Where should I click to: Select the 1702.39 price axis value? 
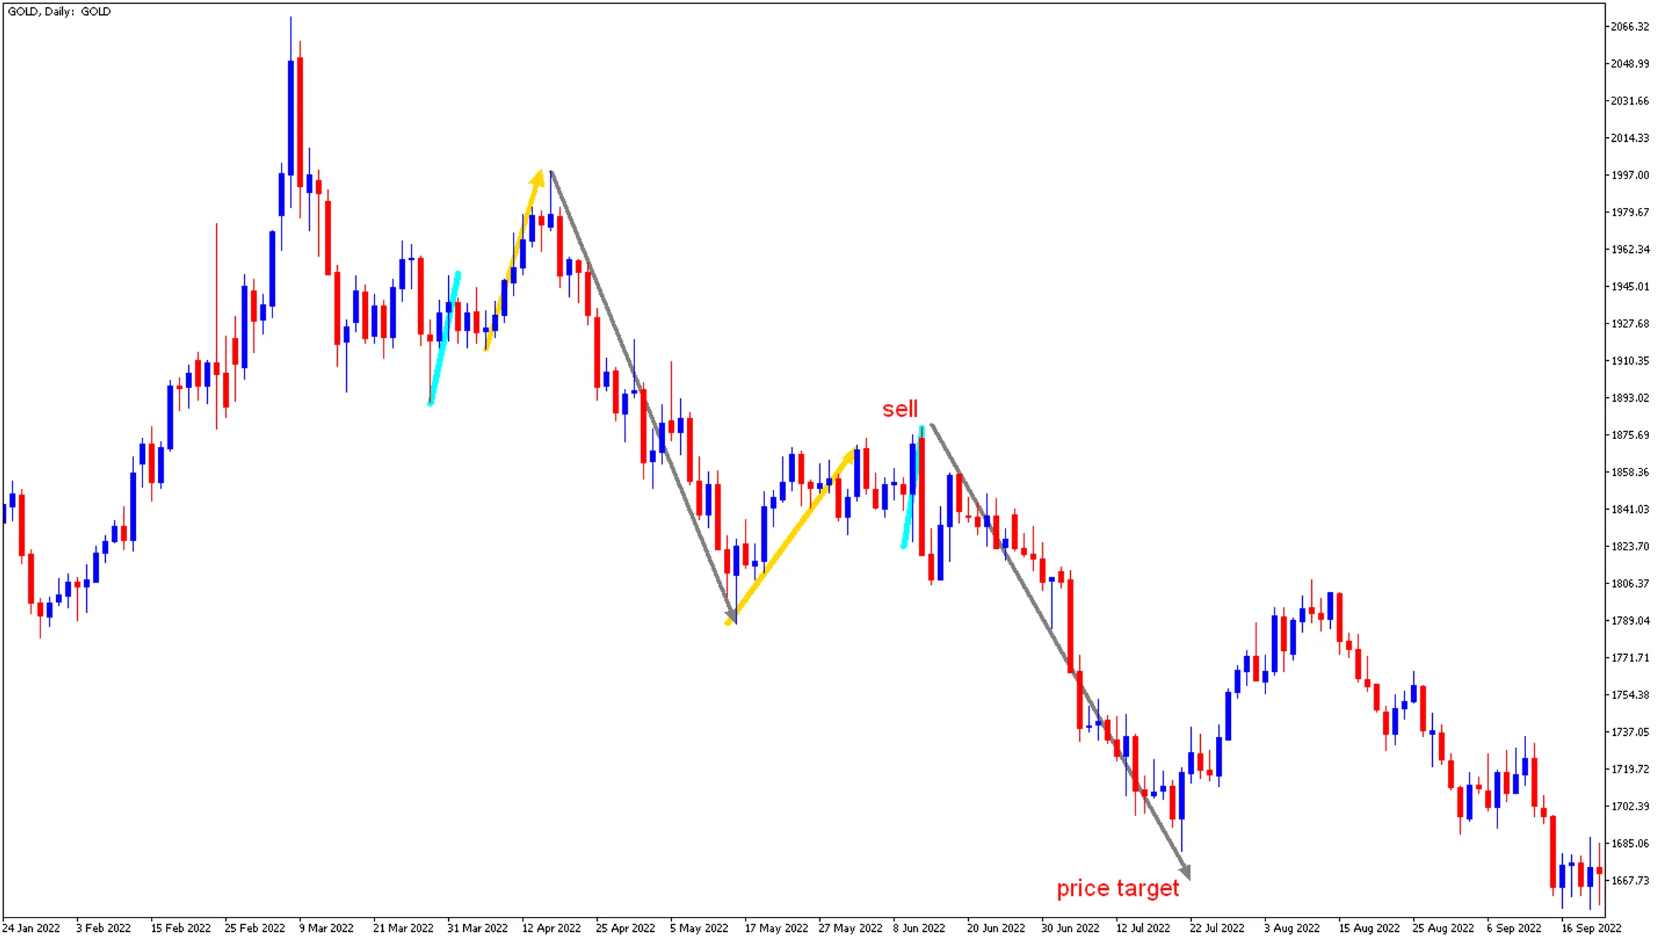[x=1629, y=806]
